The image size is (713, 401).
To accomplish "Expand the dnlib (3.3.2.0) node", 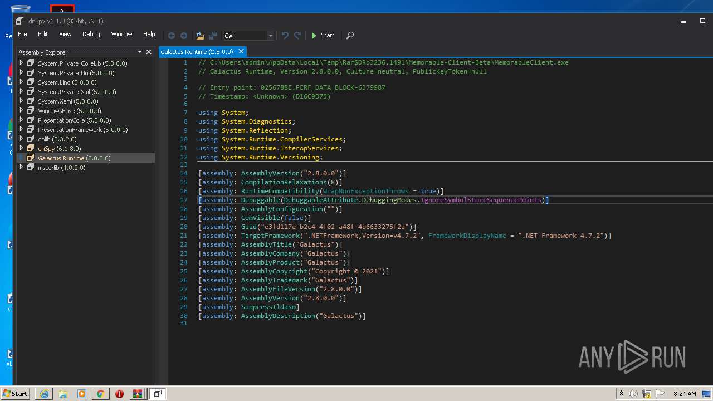I will 21,139.
